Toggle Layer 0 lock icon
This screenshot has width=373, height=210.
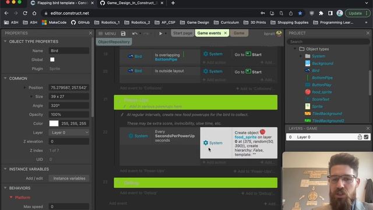(x=360, y=137)
